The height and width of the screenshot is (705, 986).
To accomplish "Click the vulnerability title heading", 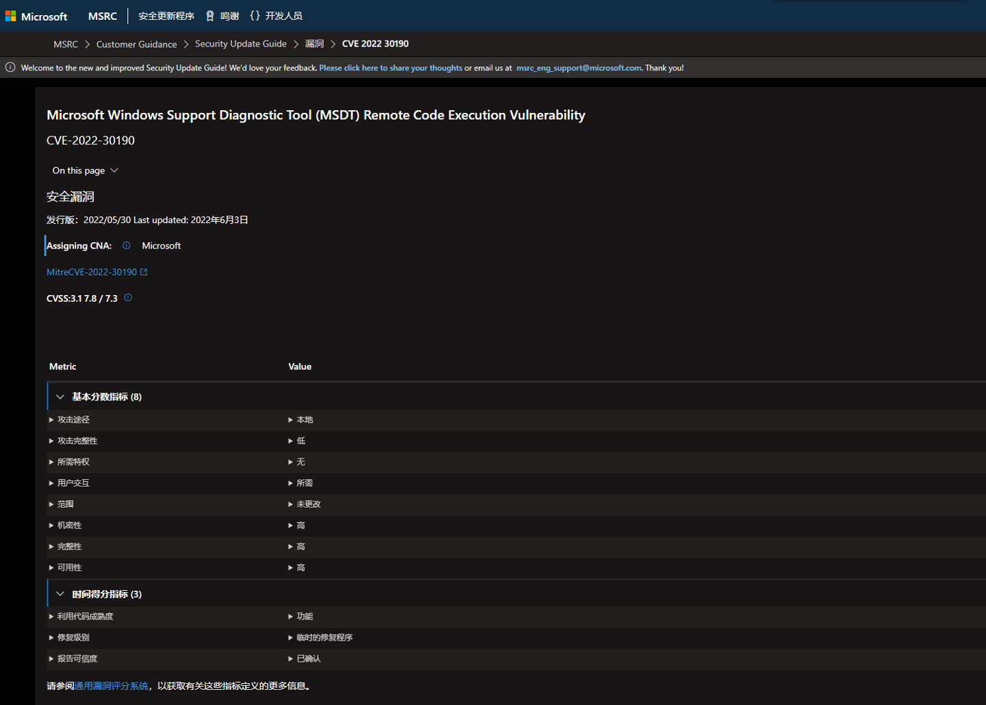I will pyautogui.click(x=316, y=115).
